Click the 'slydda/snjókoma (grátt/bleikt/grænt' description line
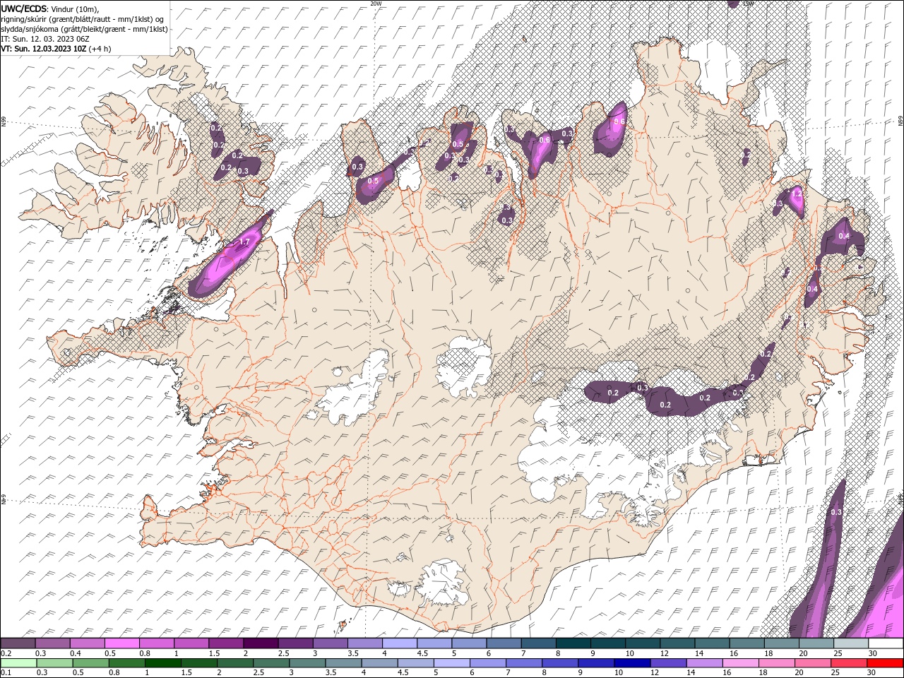 click(x=84, y=29)
